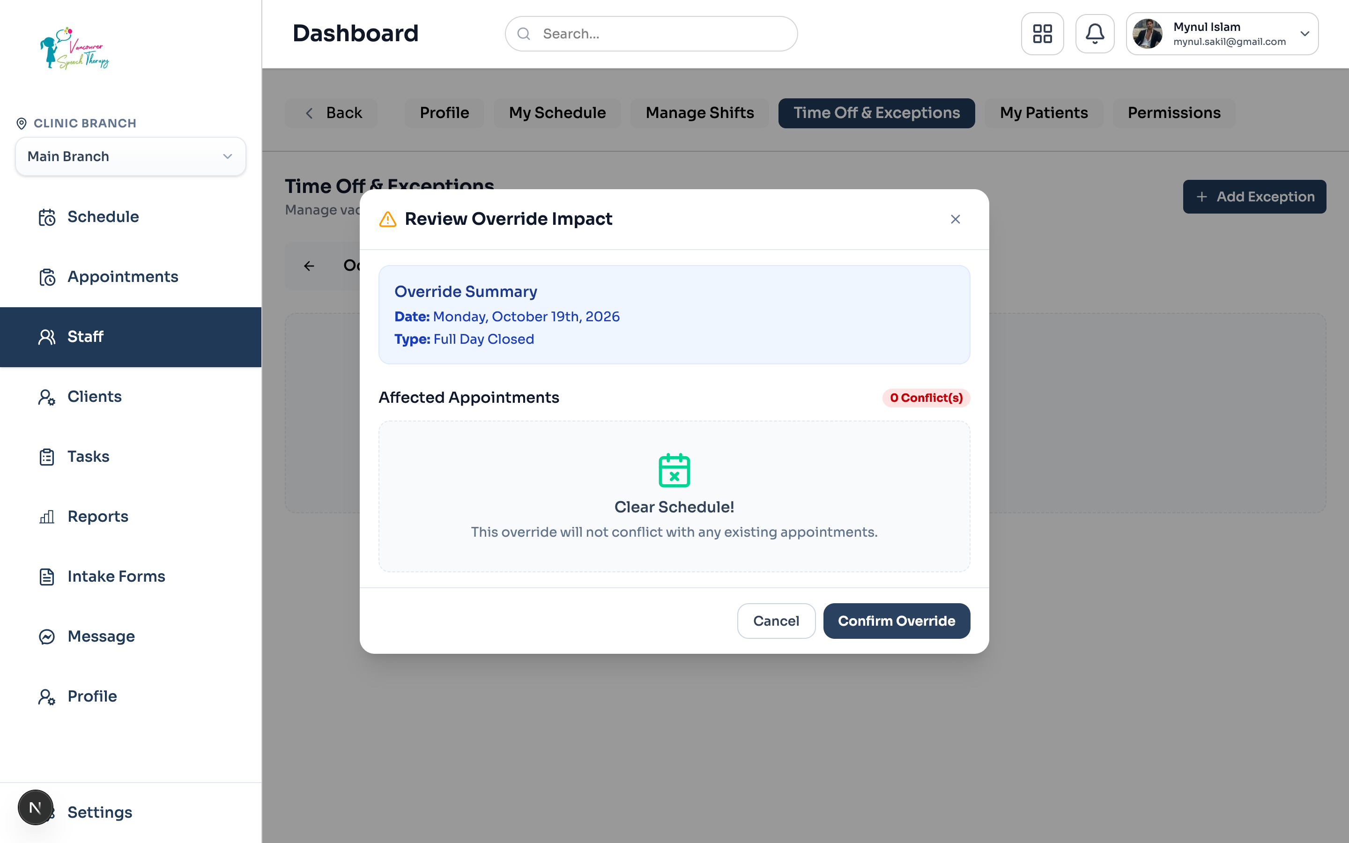Open the Main Branch clinic dropdown
Screen dimensions: 1349x843
[x=130, y=157]
